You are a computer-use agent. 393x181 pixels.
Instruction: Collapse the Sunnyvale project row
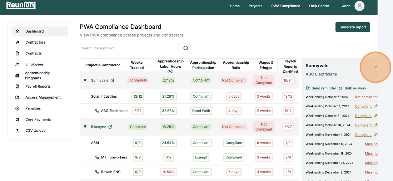(x=85, y=80)
